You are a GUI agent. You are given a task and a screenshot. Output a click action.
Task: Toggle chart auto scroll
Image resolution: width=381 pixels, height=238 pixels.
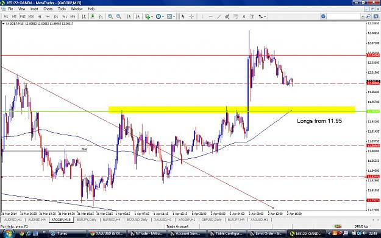coord(129,16)
